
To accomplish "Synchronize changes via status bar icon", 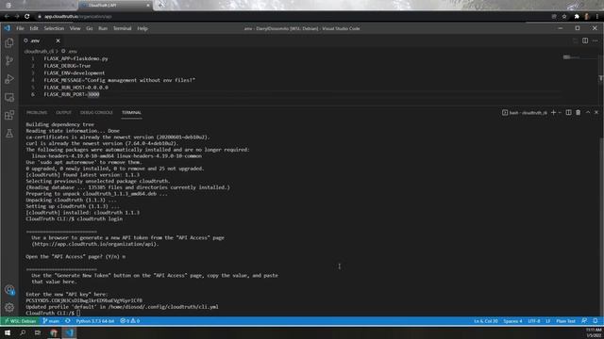I will 67,321.
